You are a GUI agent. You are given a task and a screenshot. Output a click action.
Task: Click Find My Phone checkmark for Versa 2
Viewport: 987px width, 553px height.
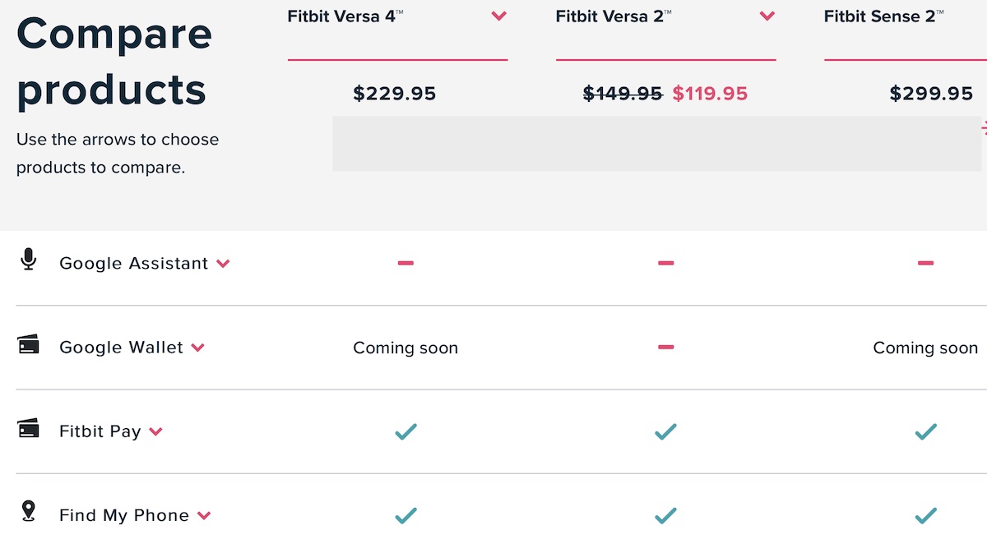(665, 515)
